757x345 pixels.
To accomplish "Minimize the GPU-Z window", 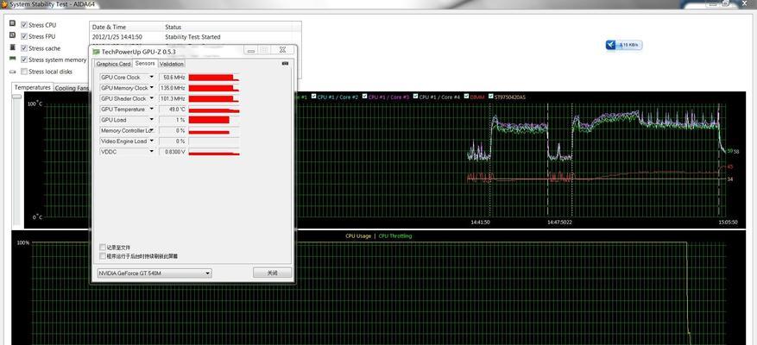I will (250, 50).
